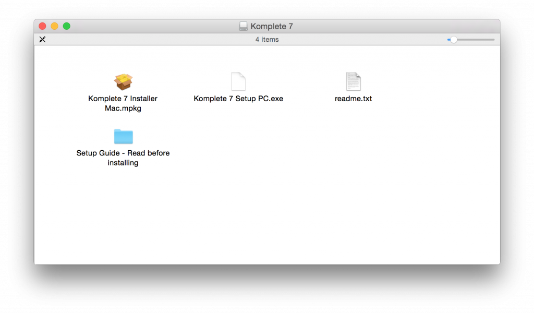The image size is (534, 313).
Task: Click the '4 items' status text
Action: [267, 40]
